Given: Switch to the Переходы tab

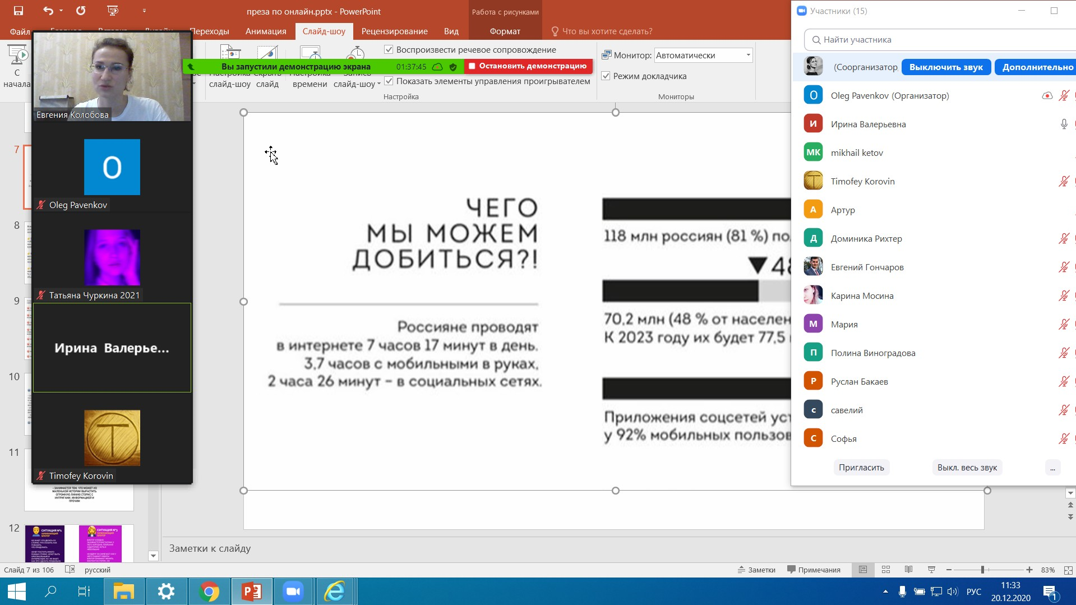Looking at the screenshot, I should click(x=209, y=31).
